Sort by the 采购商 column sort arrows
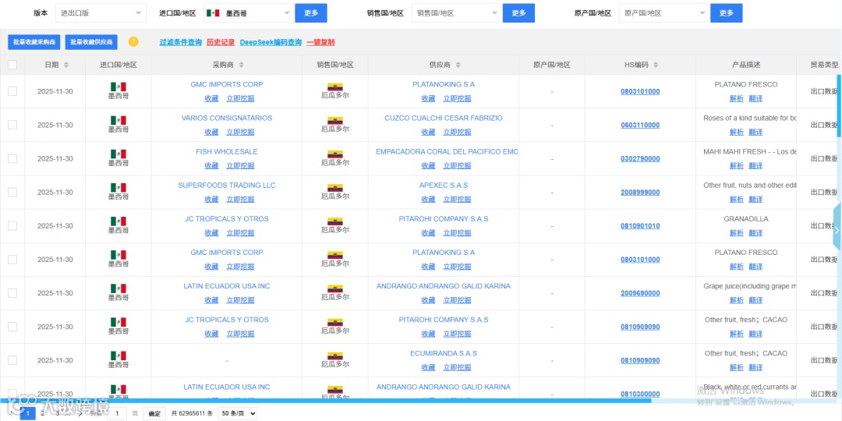Screen dimensions: 842x421 [x=241, y=65]
